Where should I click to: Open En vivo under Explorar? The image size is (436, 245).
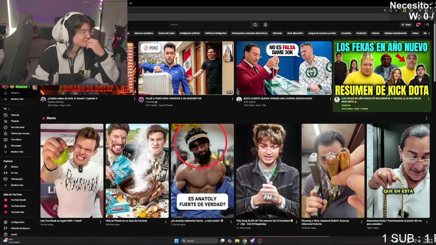[x=14, y=173]
